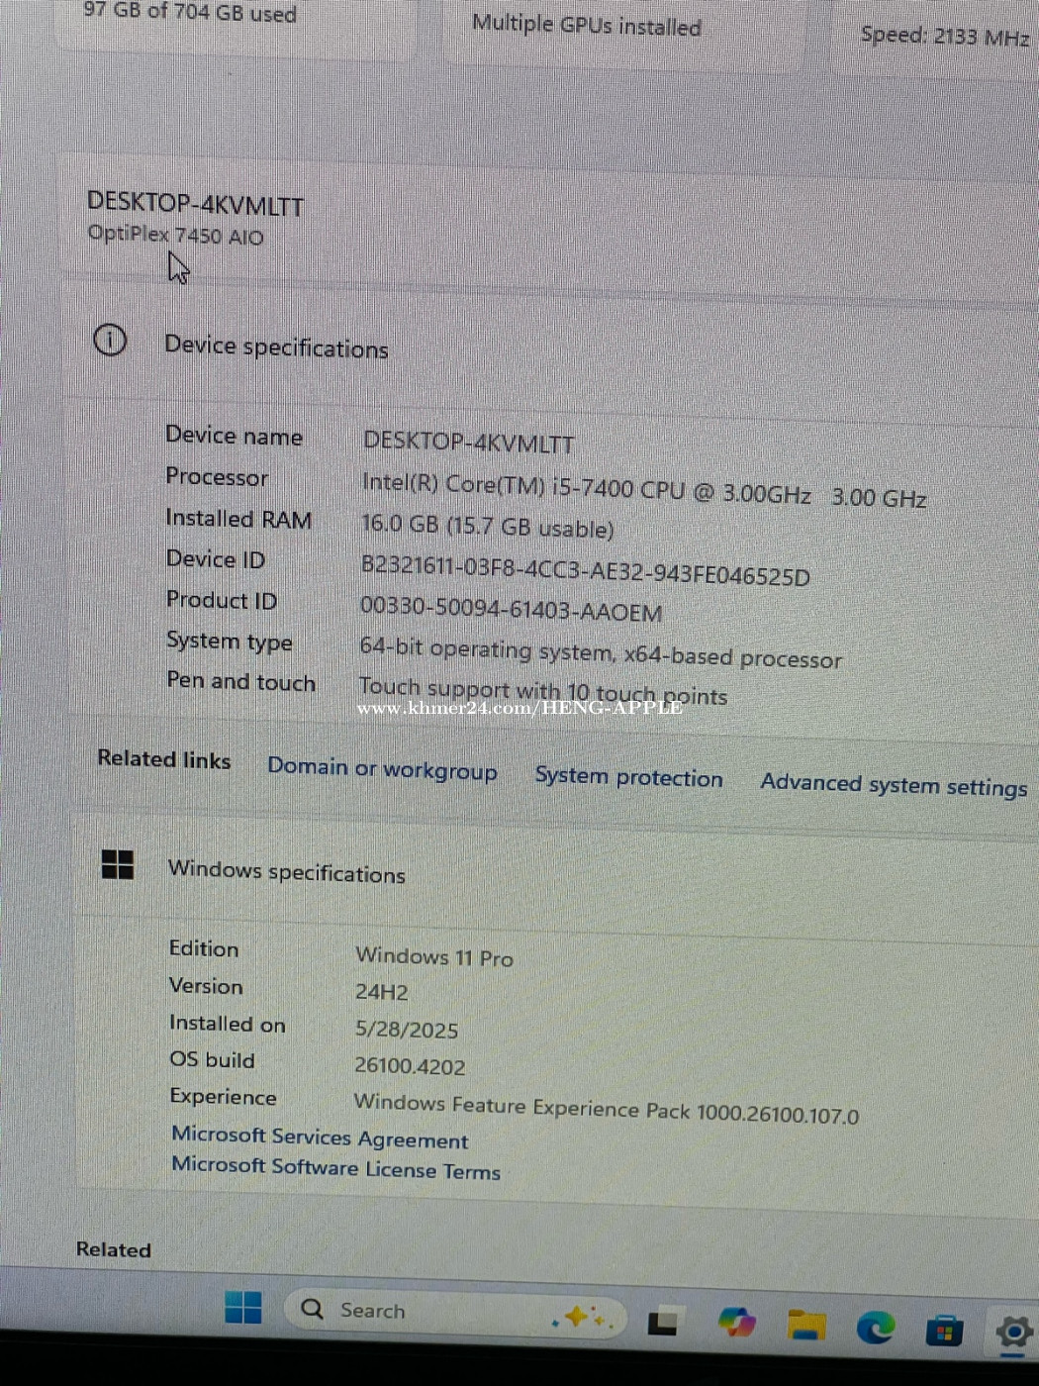Click the Windows specifications logo icon
The image size is (1039, 1386).
pos(118,864)
